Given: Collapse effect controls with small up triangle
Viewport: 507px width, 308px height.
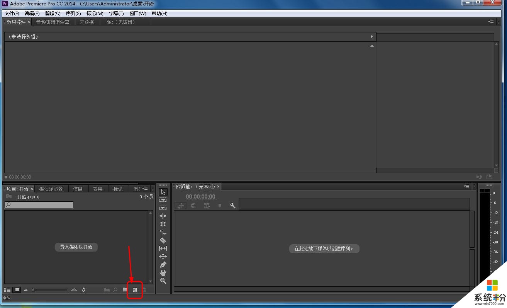Looking at the screenshot, I should point(372,46).
